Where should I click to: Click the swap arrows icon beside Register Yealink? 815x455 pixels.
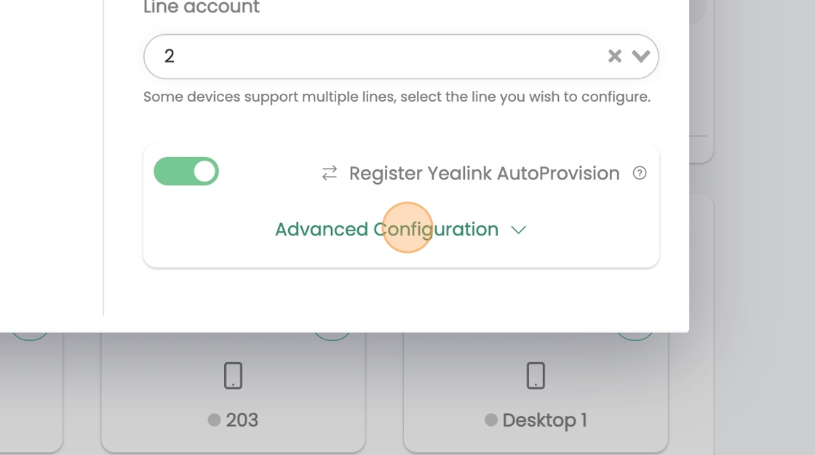(330, 173)
